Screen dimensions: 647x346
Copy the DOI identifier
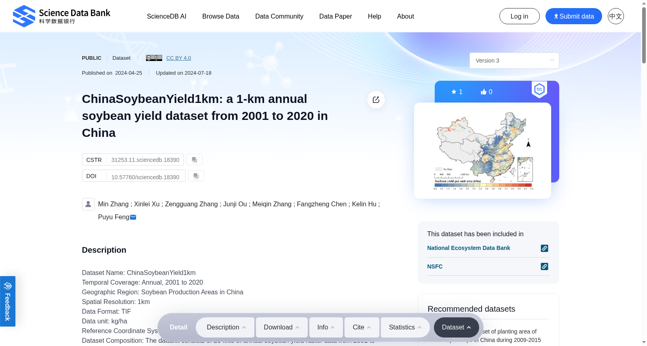(196, 176)
